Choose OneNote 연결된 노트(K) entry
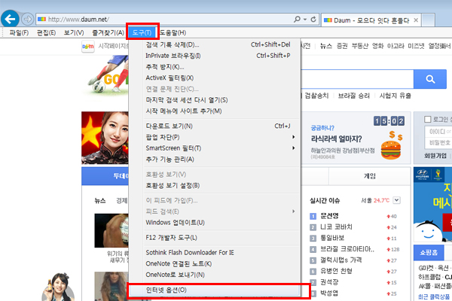The image size is (452, 301). pos(215,264)
